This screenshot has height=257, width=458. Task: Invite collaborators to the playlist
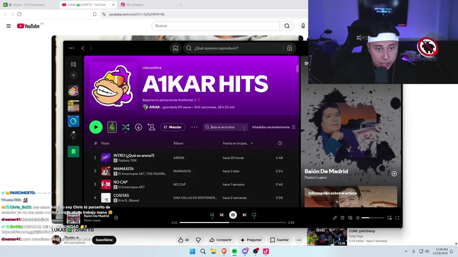point(151,127)
